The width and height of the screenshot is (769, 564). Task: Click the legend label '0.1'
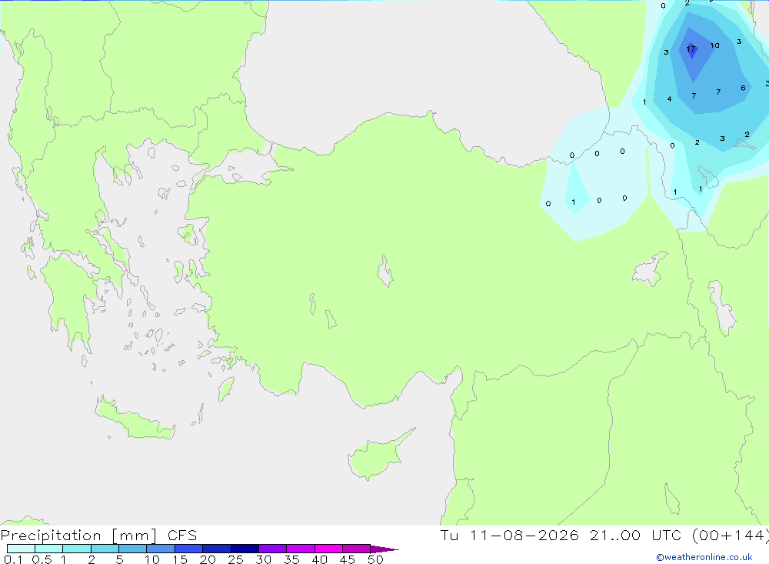tap(13, 559)
